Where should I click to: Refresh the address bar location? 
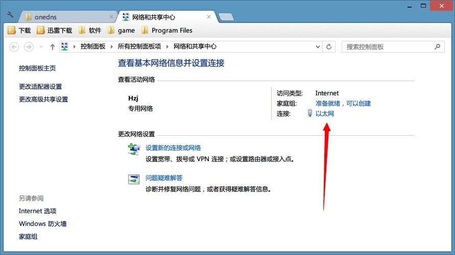(x=329, y=46)
